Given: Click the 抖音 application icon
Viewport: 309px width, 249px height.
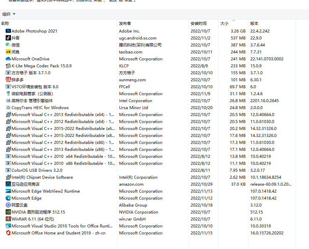Looking at the screenshot, I should [8, 38].
